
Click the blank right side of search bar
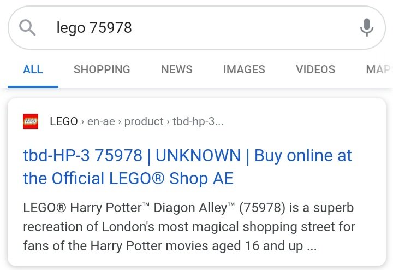click(x=246, y=28)
